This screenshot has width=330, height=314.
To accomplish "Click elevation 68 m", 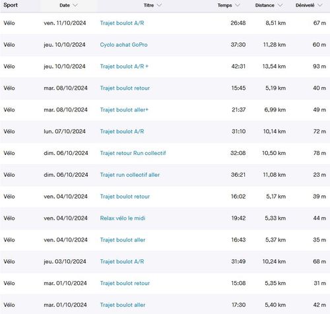I will 319,261.
